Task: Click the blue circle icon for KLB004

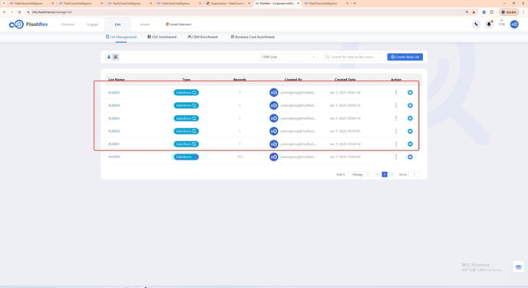Action: (410, 105)
